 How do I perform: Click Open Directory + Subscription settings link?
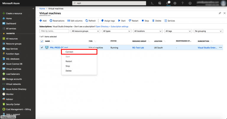pyautogui.click(x=112, y=27)
